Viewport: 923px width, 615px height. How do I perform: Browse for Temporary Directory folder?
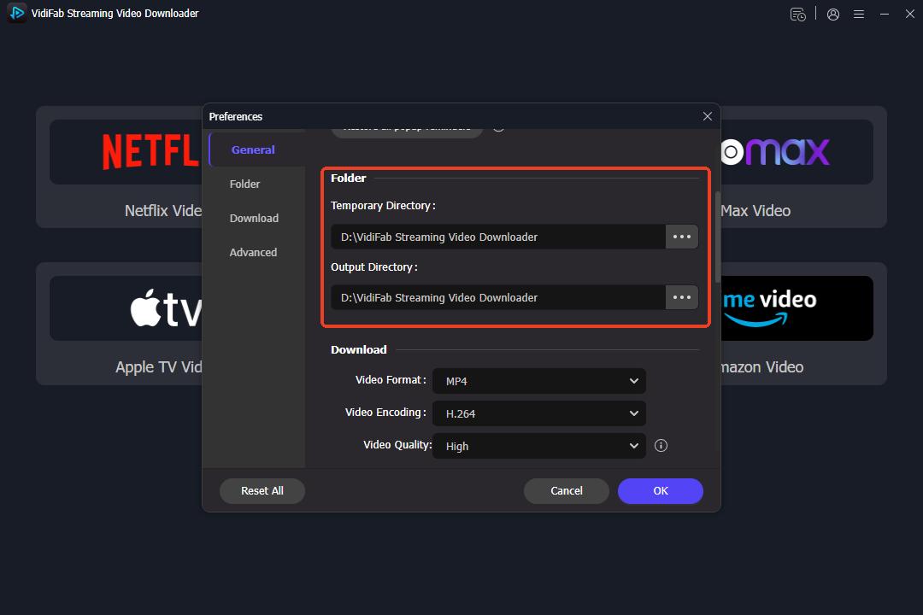[x=682, y=237]
